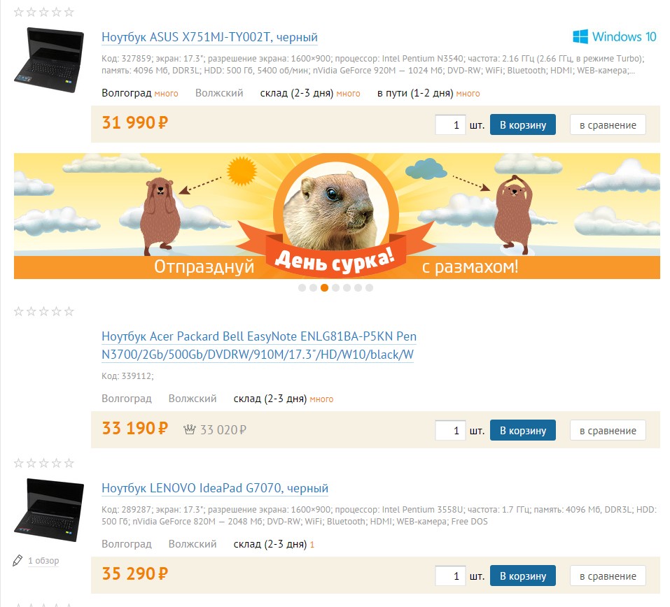Open the Ноутбук LENOVO IdeaPad G7070 link
This screenshot has height=607, width=670.
click(x=215, y=488)
